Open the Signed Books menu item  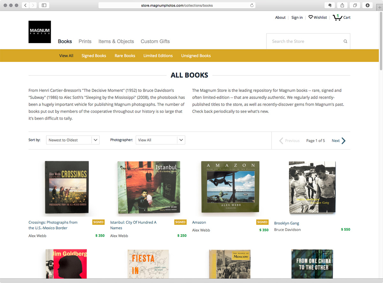tap(94, 56)
